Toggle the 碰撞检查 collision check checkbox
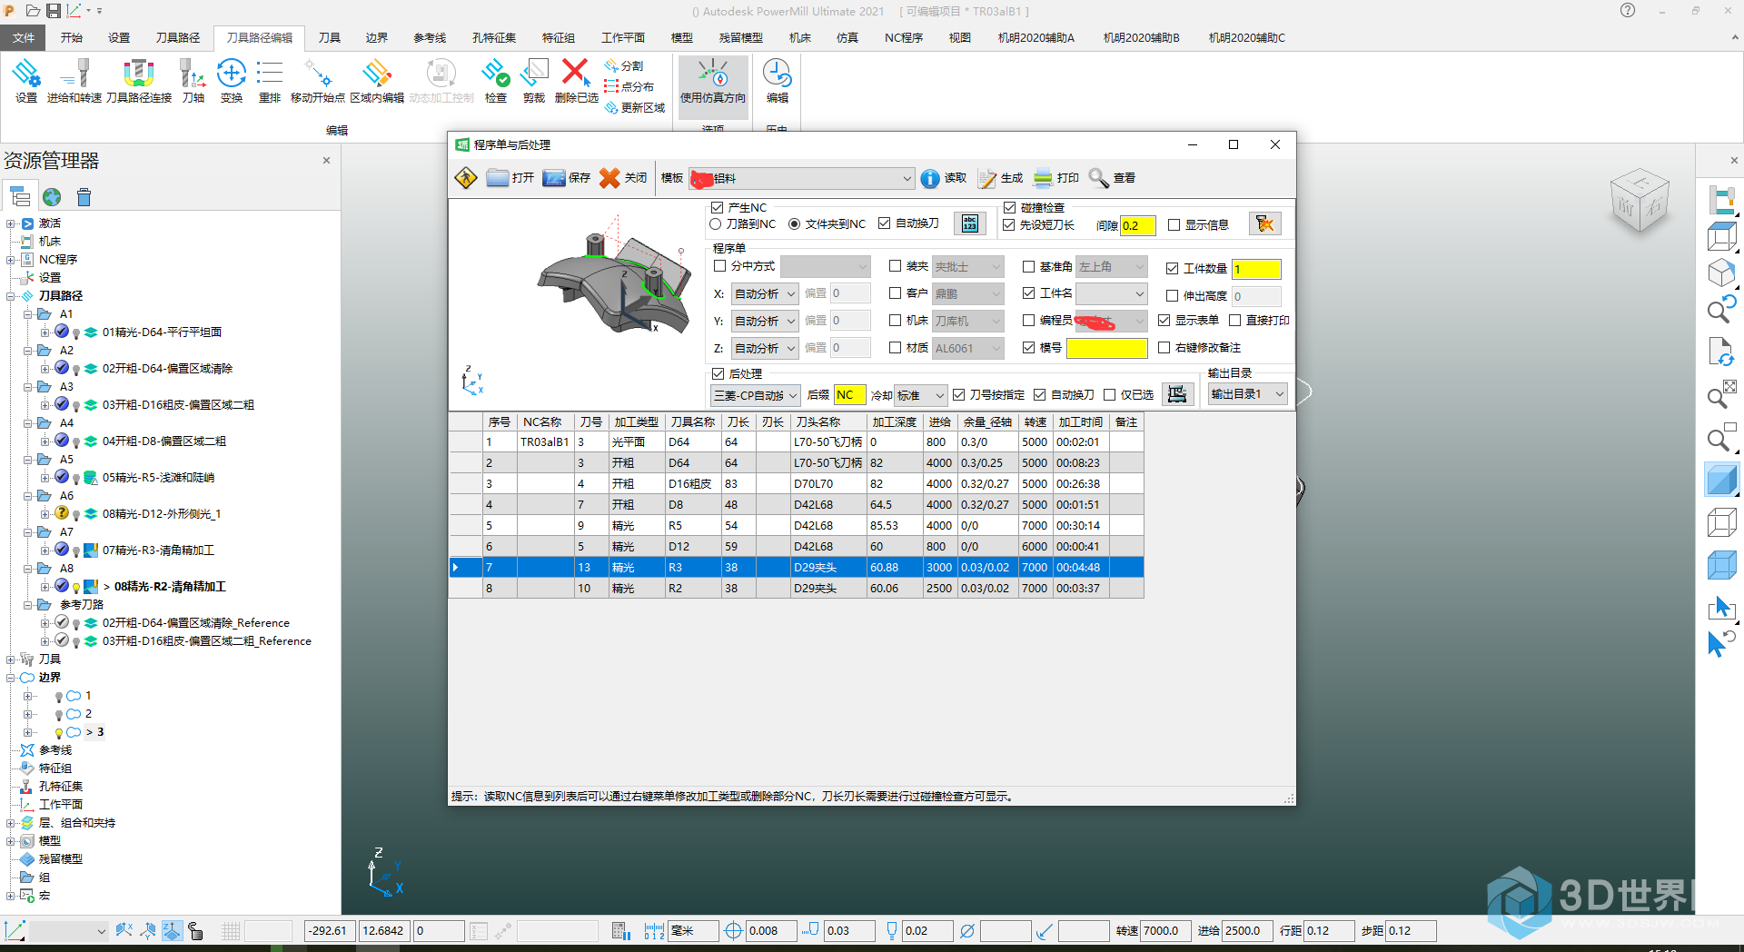 pos(1009,208)
